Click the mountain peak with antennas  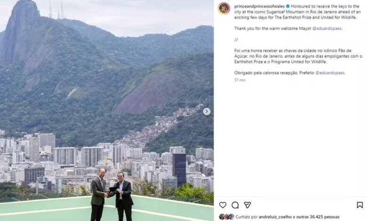click(24, 14)
